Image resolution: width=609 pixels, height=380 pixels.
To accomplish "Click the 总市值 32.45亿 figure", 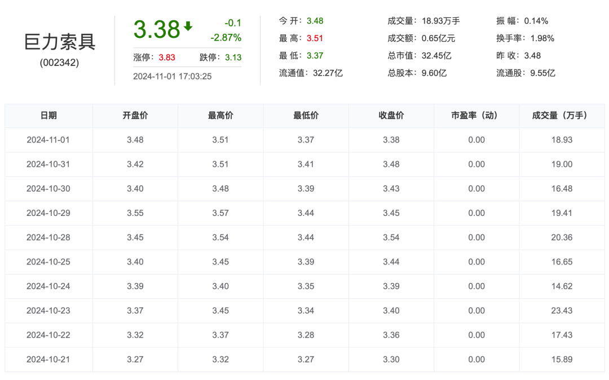I will click(436, 55).
